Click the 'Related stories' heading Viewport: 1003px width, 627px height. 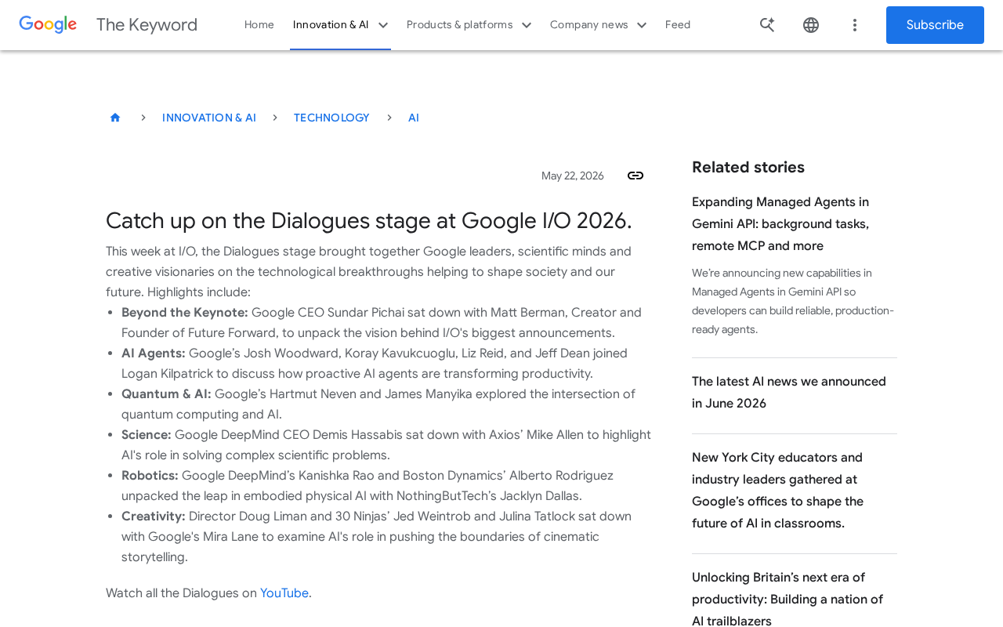click(x=748, y=167)
